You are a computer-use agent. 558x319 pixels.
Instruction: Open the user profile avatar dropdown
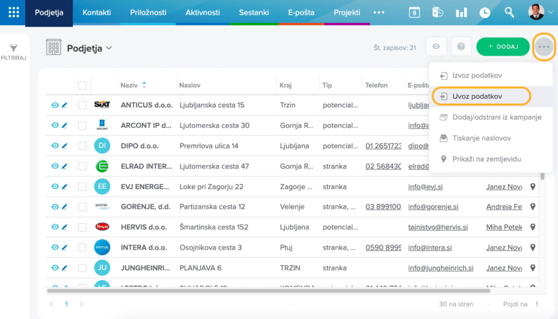pyautogui.click(x=541, y=13)
